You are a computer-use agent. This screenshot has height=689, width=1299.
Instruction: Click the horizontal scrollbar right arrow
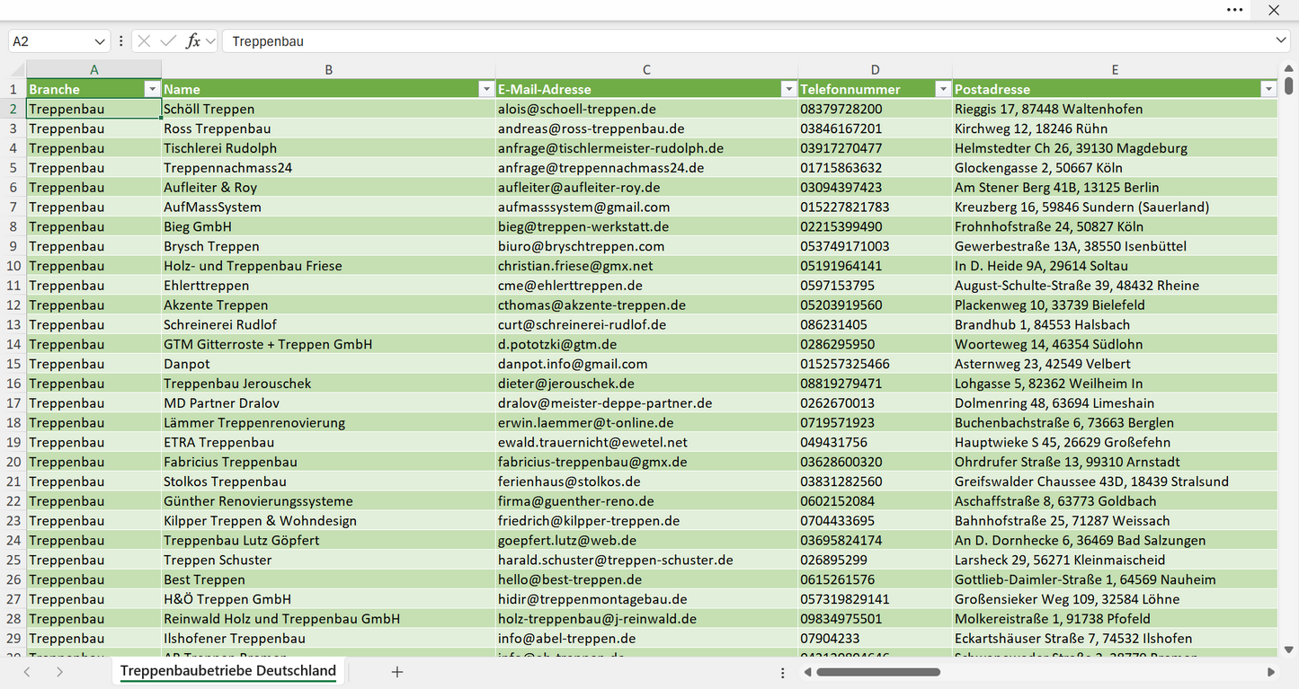[1270, 672]
